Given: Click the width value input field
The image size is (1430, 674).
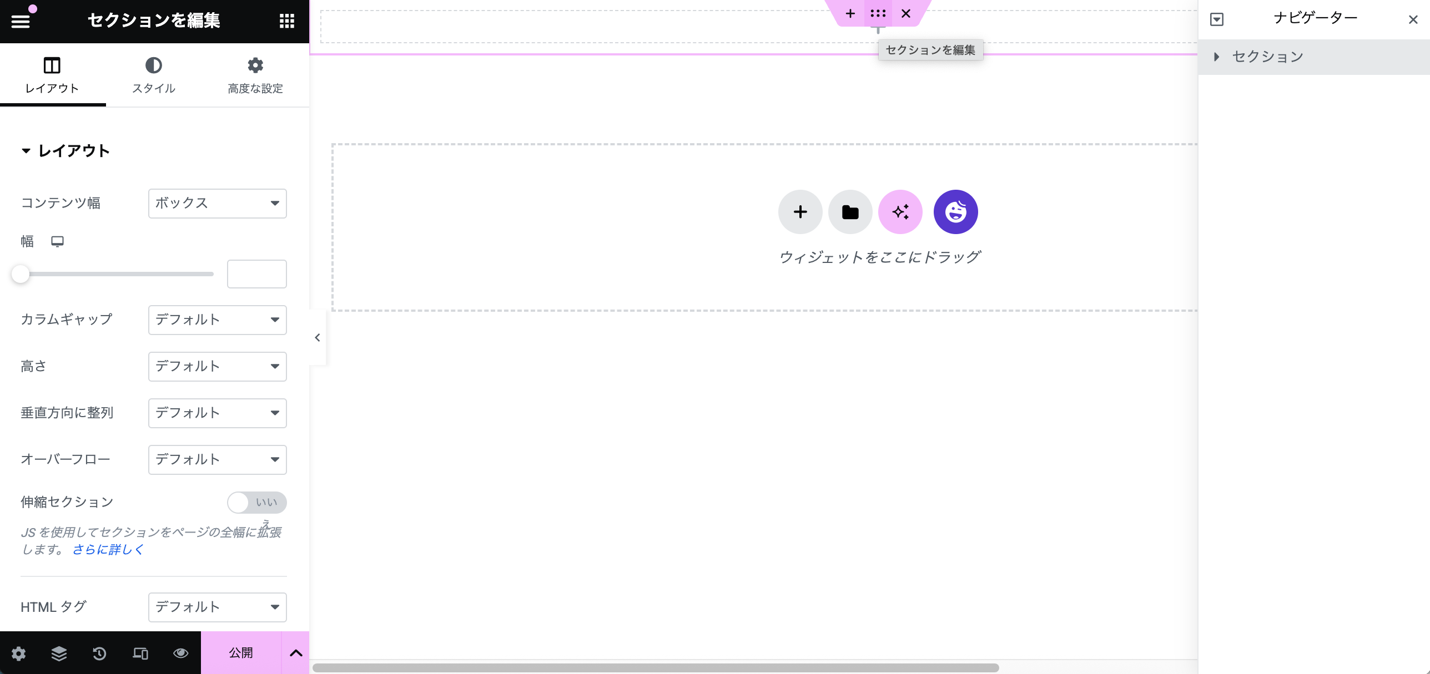Looking at the screenshot, I should [256, 274].
